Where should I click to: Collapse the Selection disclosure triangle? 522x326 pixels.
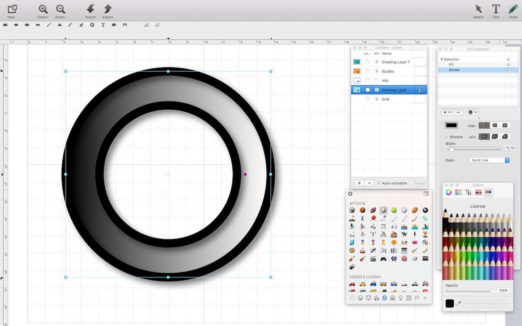(442, 59)
